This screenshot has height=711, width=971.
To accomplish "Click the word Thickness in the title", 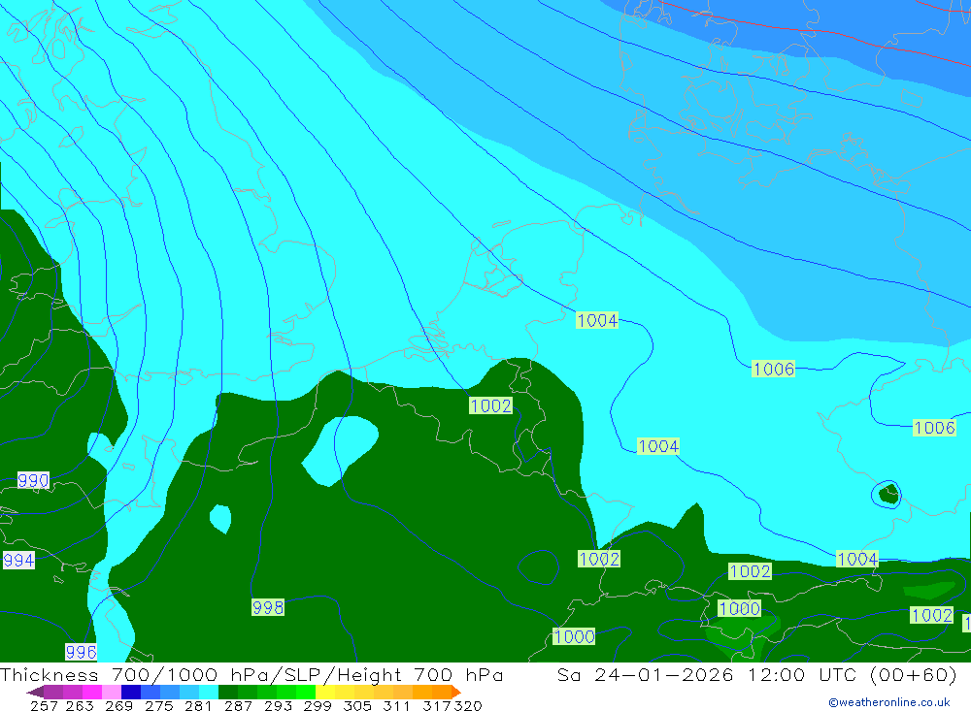I will tap(49, 674).
